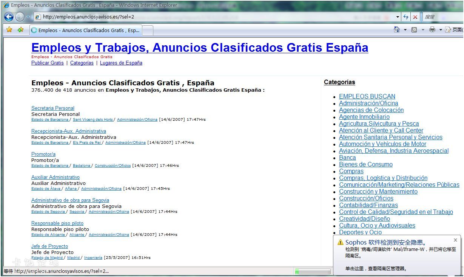Click the Home page icon
The width and height of the screenshot is (464, 277).
coord(397,30)
